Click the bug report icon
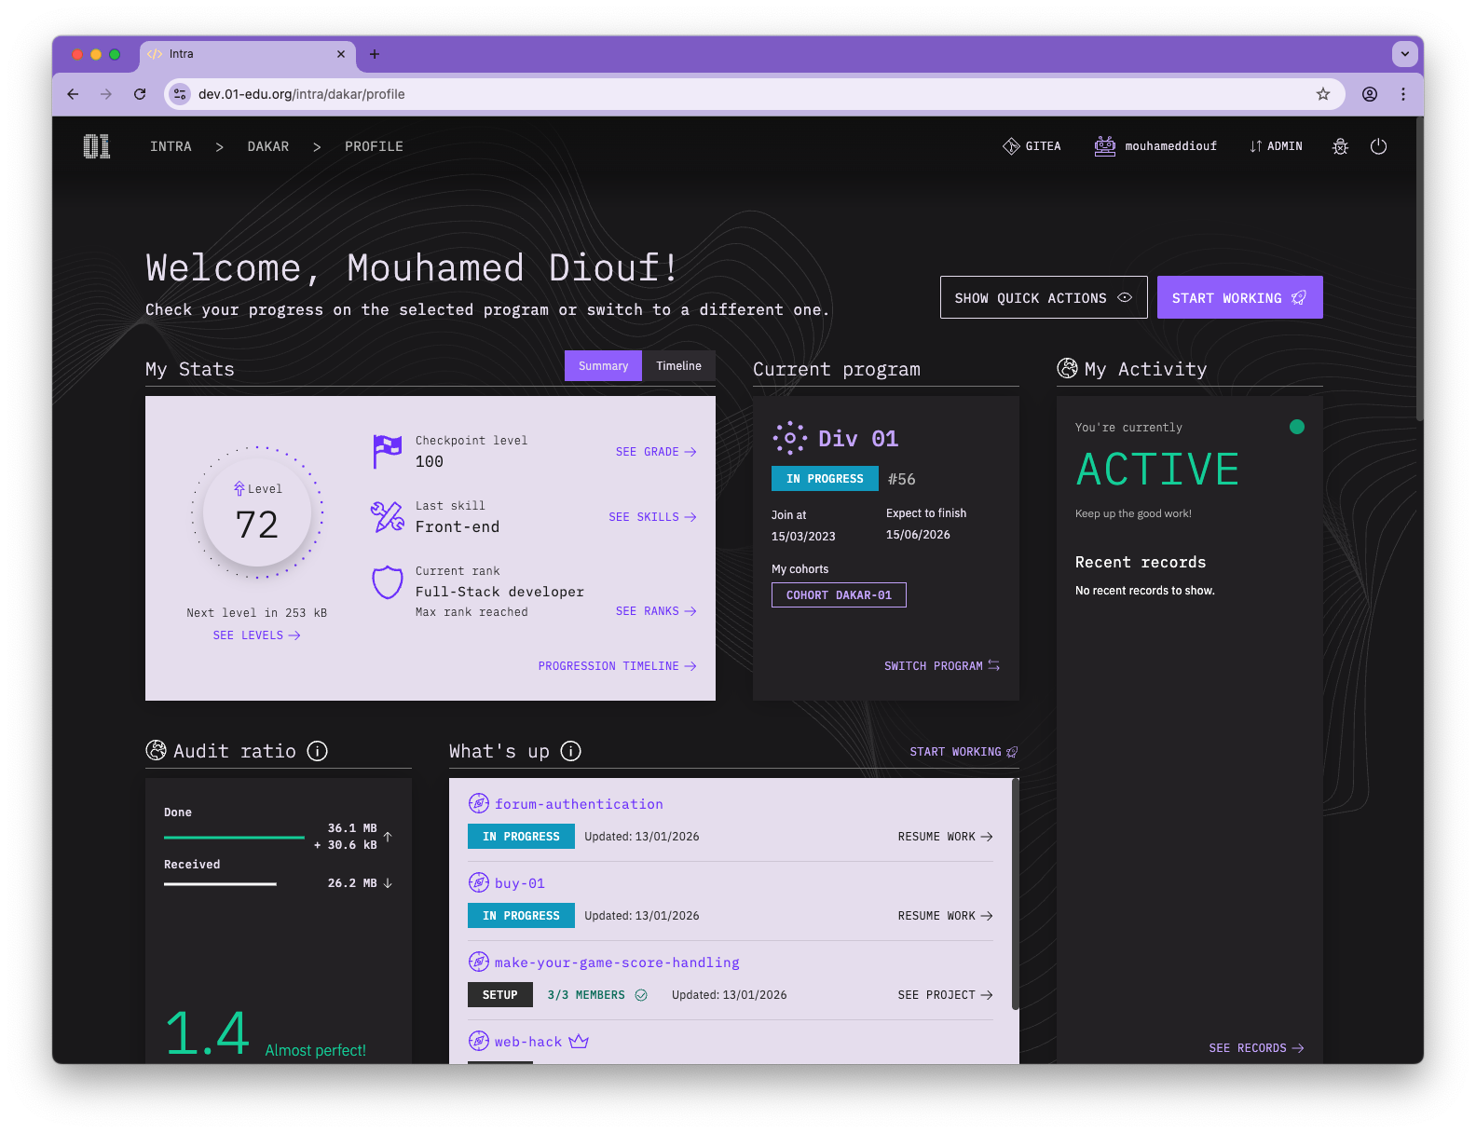Viewport: 1476px width, 1133px height. pos(1340,146)
